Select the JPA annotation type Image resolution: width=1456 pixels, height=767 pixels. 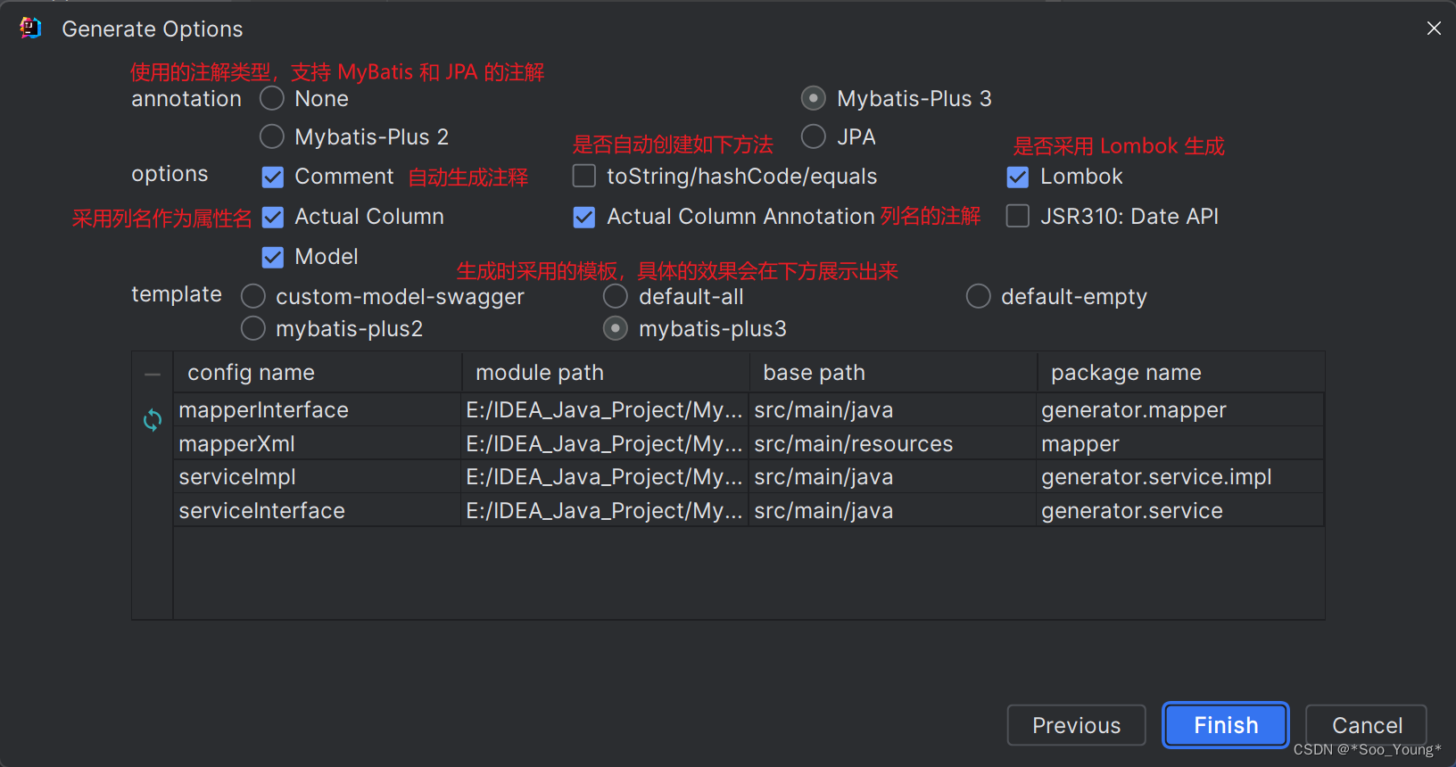pyautogui.click(x=813, y=136)
